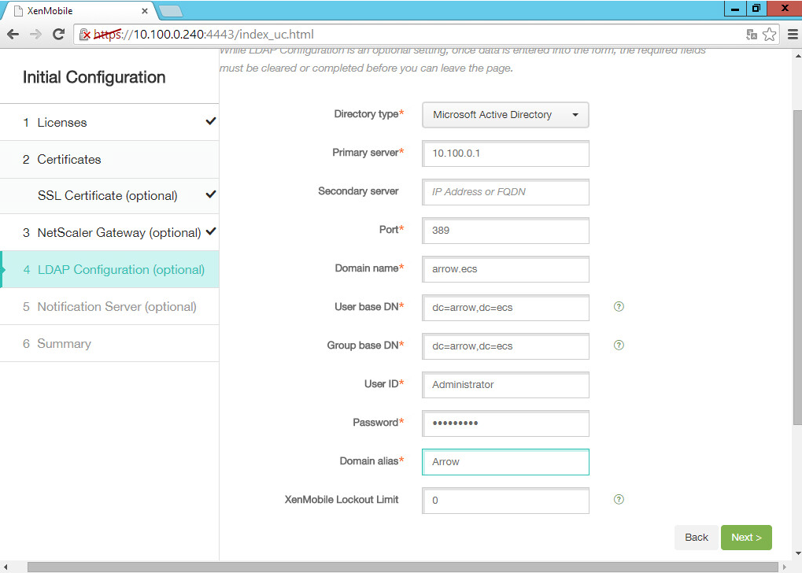The height and width of the screenshot is (573, 802).
Task: Click the NetScaler Gateway completed checkmark
Action: 211,231
